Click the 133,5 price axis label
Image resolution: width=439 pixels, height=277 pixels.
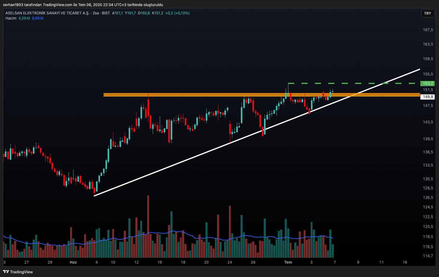(428, 165)
